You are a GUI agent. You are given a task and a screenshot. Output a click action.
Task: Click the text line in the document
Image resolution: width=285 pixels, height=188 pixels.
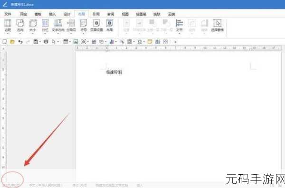pos(114,72)
